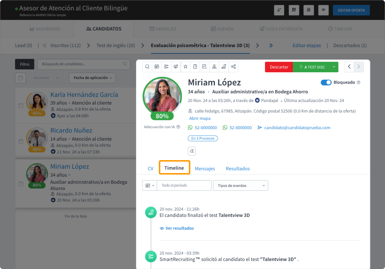Click the print icon in header
Image resolution: width=385 pixels, height=269 pixels.
click(x=308, y=10)
